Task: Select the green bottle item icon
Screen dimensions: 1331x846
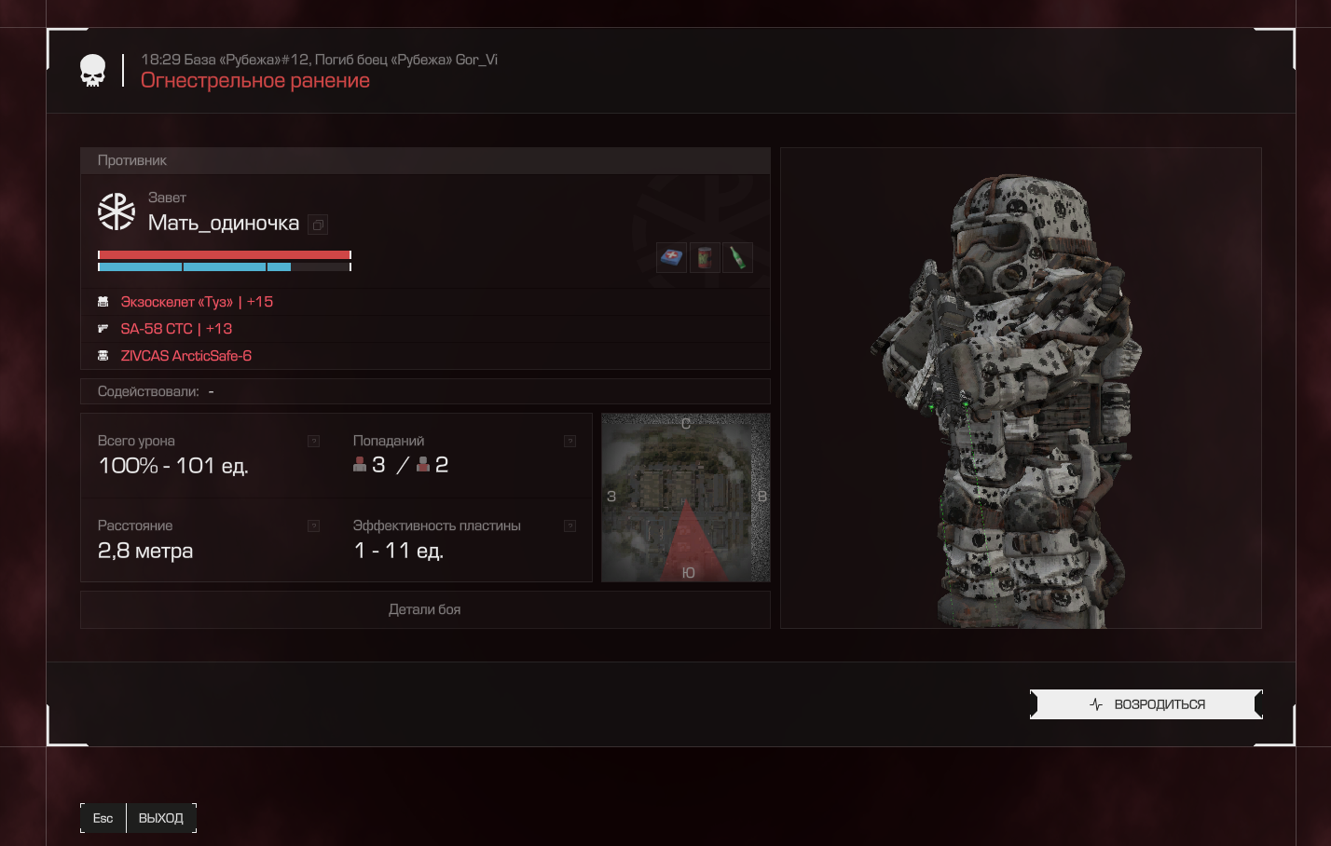Action: 737,257
